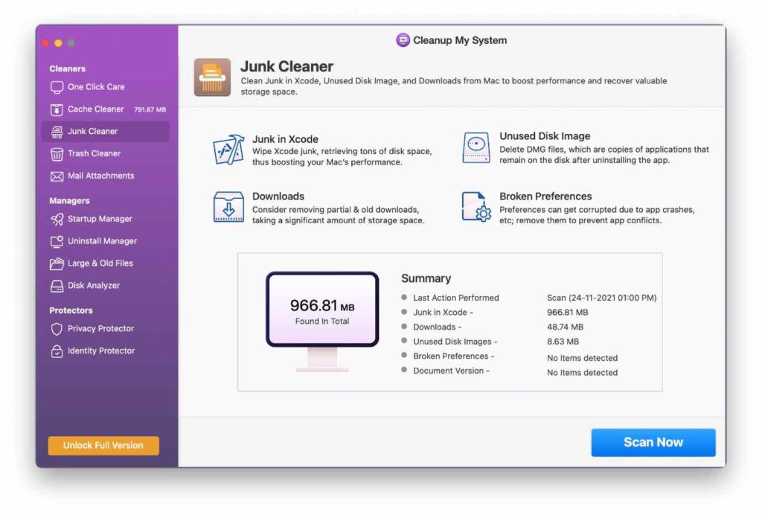762x515 pixels.
Task: Open Privacy Protector
Action: (x=105, y=328)
